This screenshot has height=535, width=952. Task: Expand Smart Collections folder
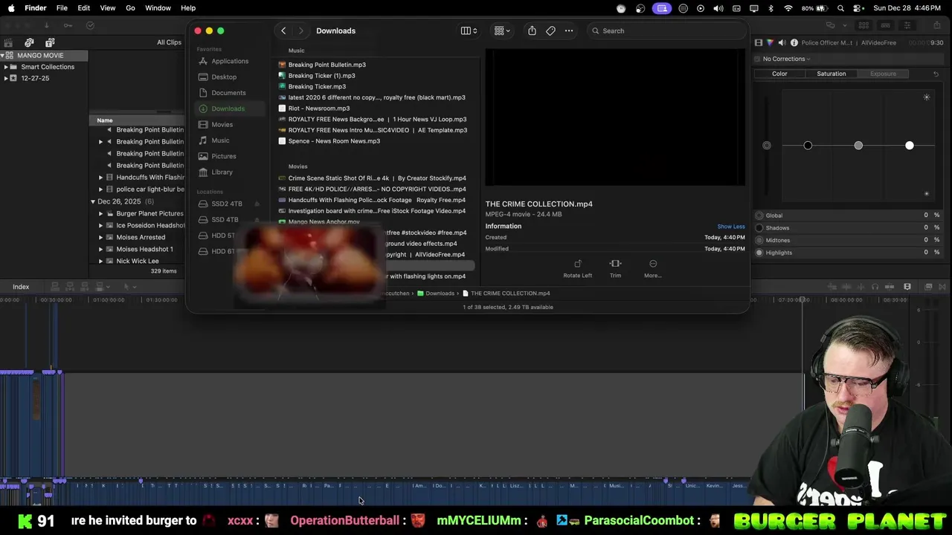(6, 67)
